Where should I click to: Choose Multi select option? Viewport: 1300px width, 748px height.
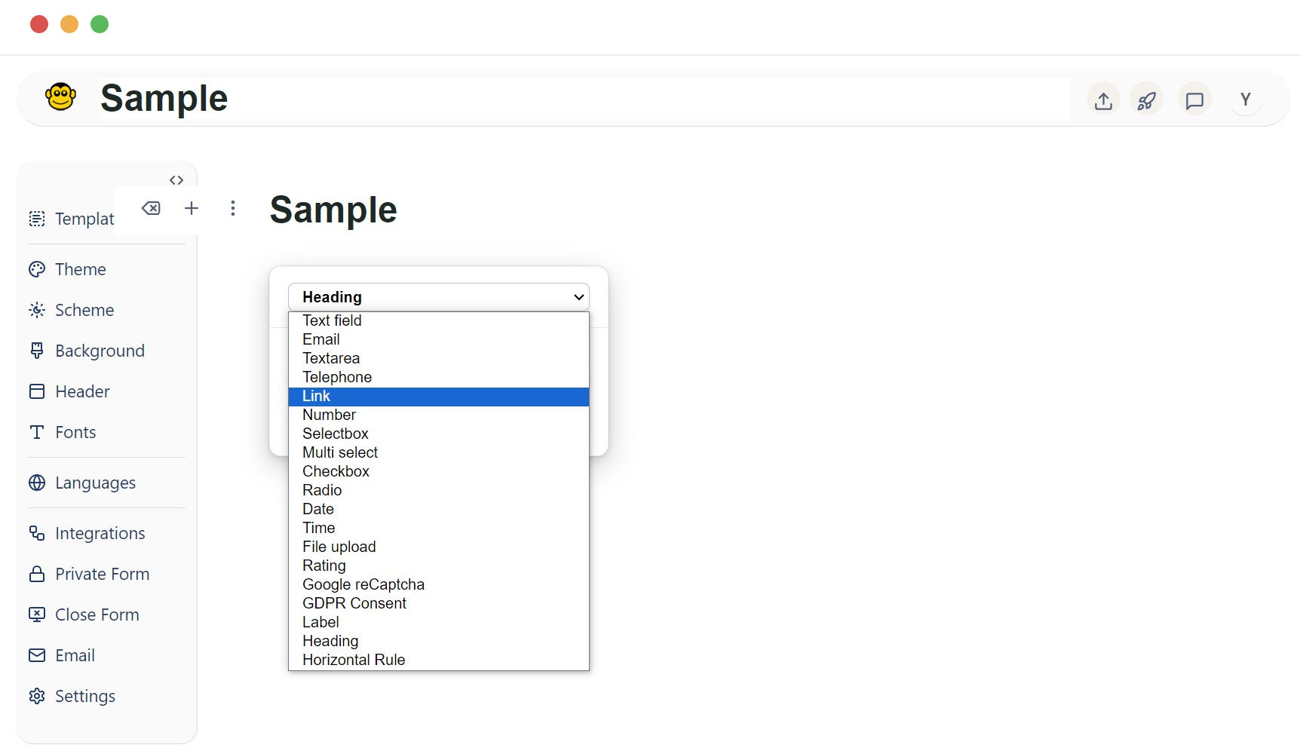tap(439, 452)
